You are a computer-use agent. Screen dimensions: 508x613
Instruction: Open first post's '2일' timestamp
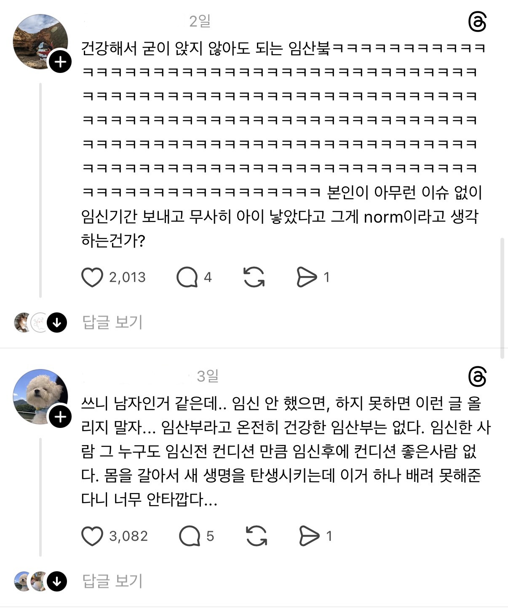[x=200, y=21]
